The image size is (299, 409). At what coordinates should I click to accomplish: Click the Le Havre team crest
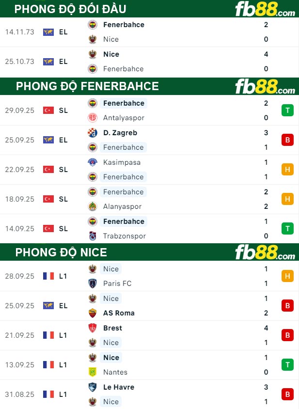coord(92,387)
